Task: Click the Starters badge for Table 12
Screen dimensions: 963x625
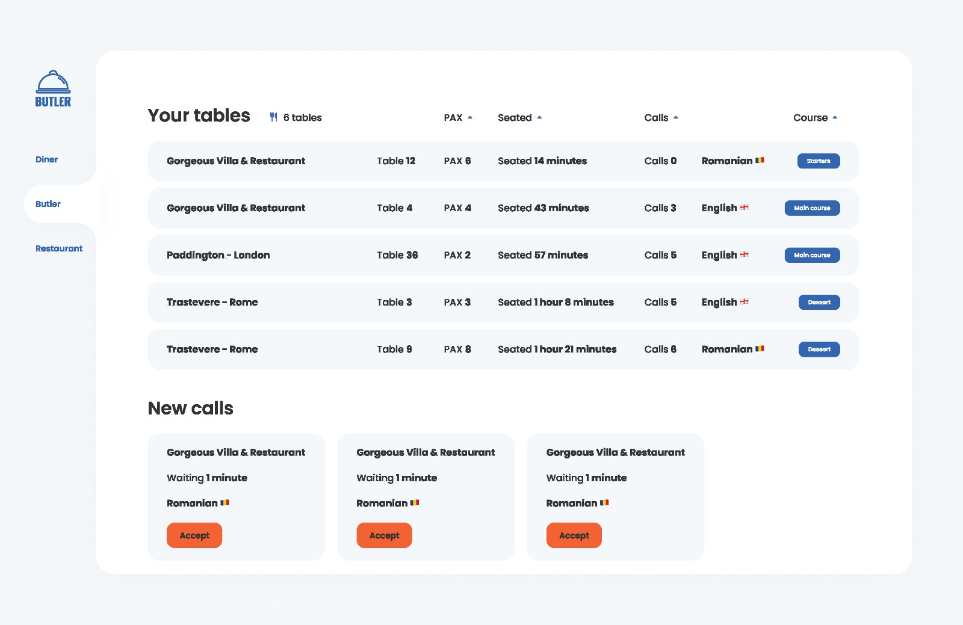Action: (x=819, y=161)
